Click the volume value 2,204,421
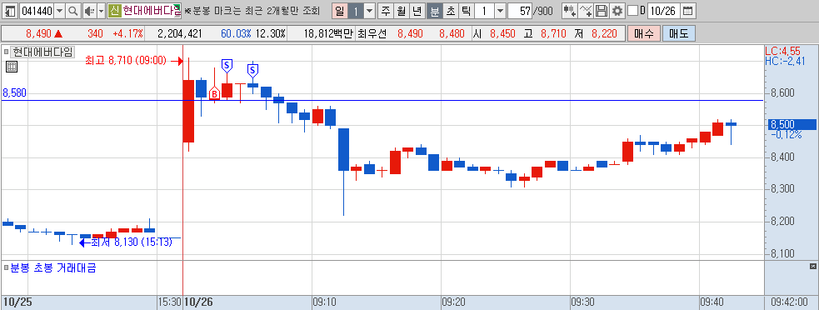819x310 pixels. click(179, 34)
